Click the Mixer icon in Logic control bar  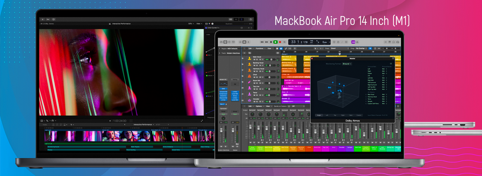point(244,42)
